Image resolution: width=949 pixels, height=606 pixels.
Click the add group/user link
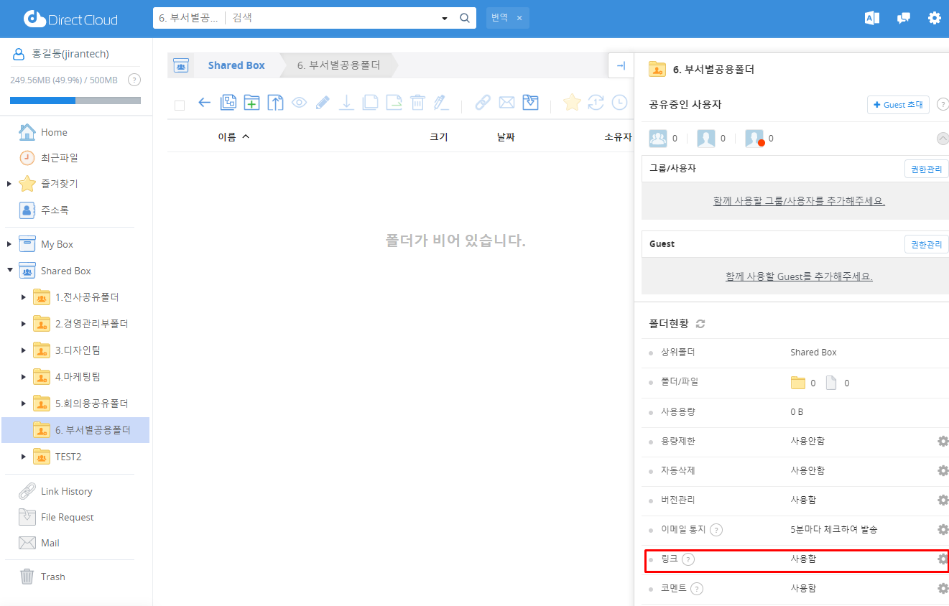pyautogui.click(x=799, y=201)
